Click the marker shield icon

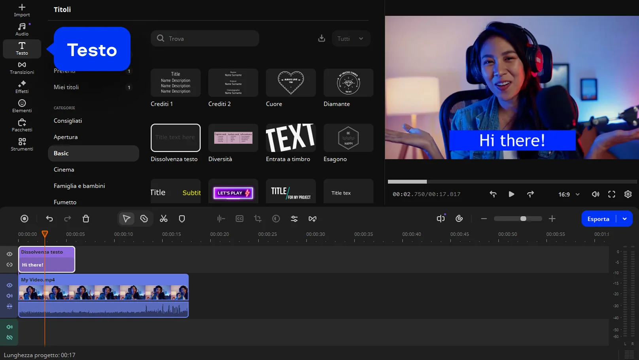click(182, 219)
